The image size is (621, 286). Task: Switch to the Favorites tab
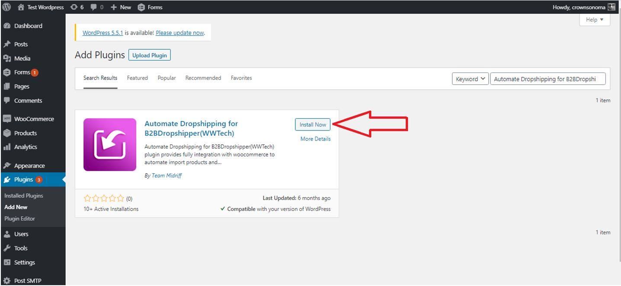click(x=241, y=78)
